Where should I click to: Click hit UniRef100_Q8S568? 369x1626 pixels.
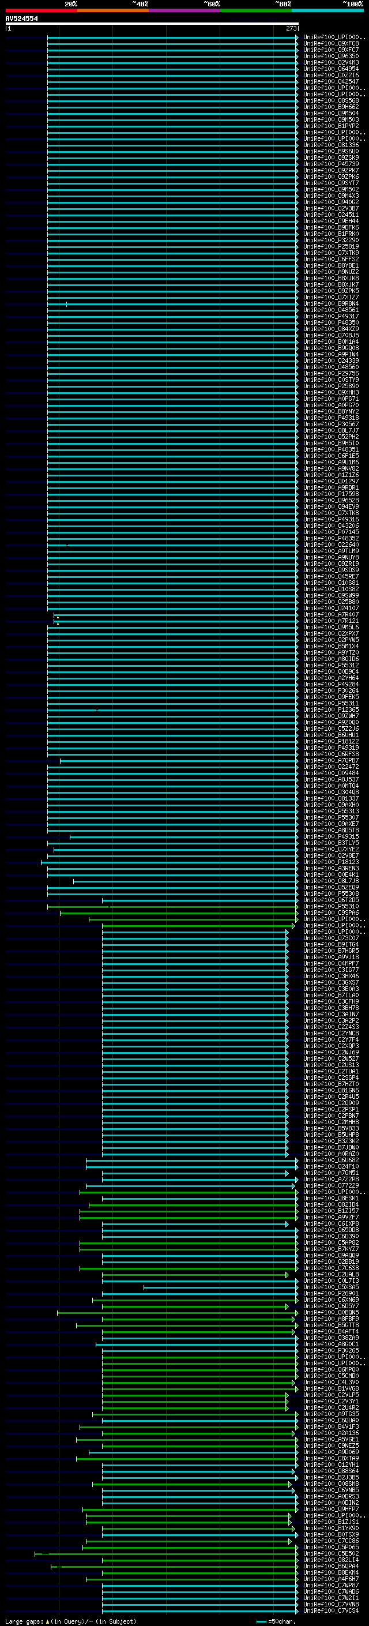click(x=331, y=100)
